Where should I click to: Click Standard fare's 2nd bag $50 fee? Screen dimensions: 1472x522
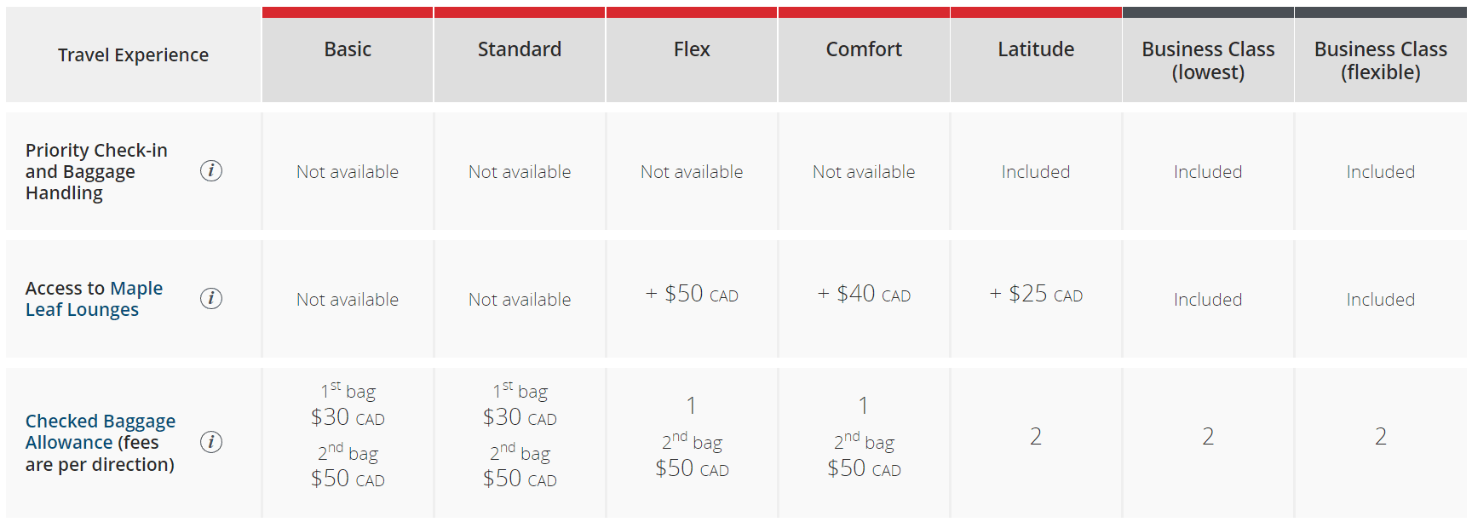[520, 479]
